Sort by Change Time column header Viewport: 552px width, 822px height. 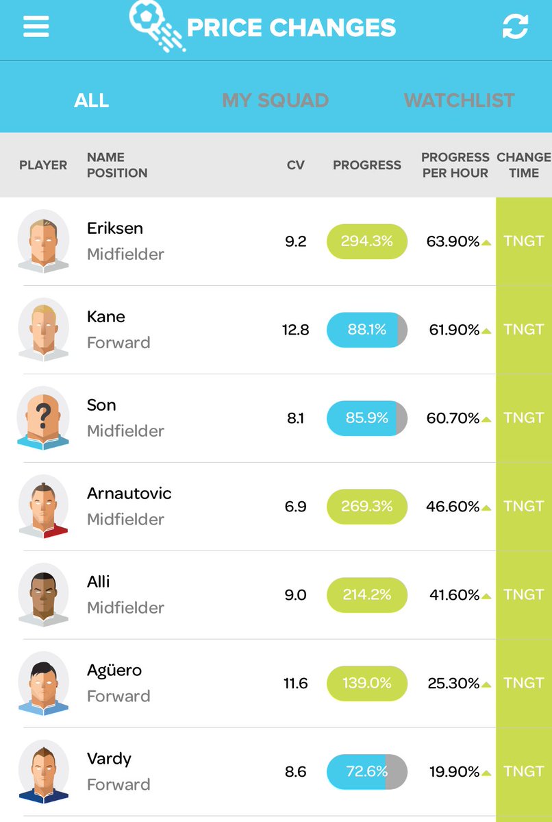[x=524, y=165]
